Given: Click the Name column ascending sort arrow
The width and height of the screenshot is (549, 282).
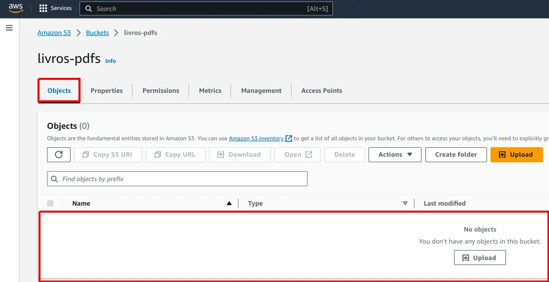Looking at the screenshot, I should [x=229, y=203].
